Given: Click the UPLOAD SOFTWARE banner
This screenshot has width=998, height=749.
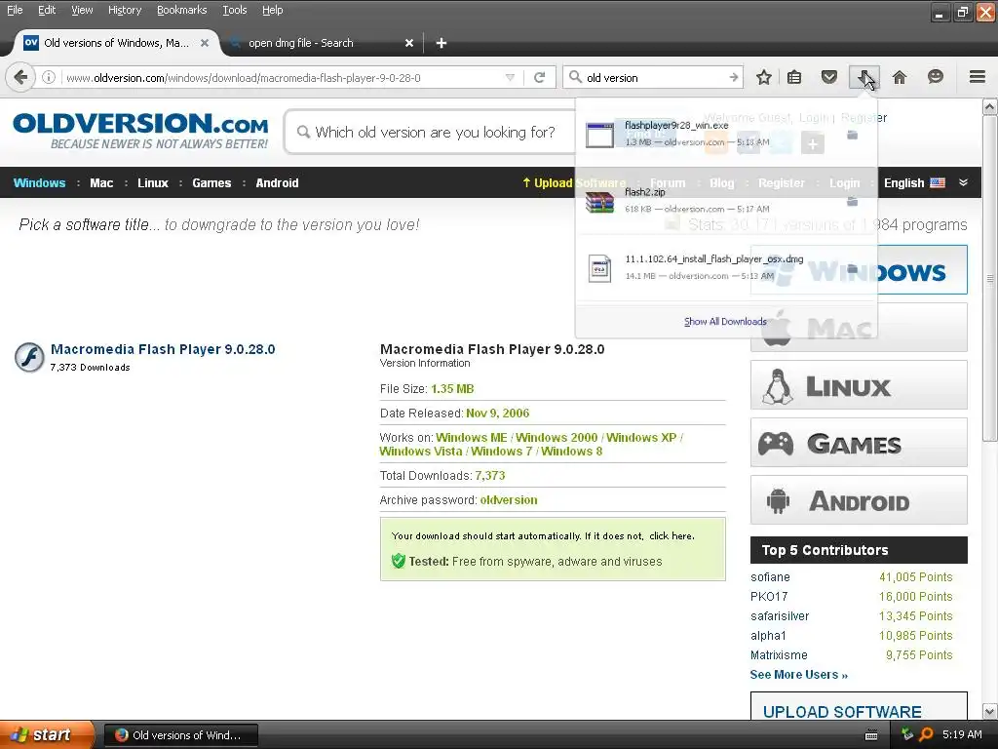Looking at the screenshot, I should click(859, 706).
